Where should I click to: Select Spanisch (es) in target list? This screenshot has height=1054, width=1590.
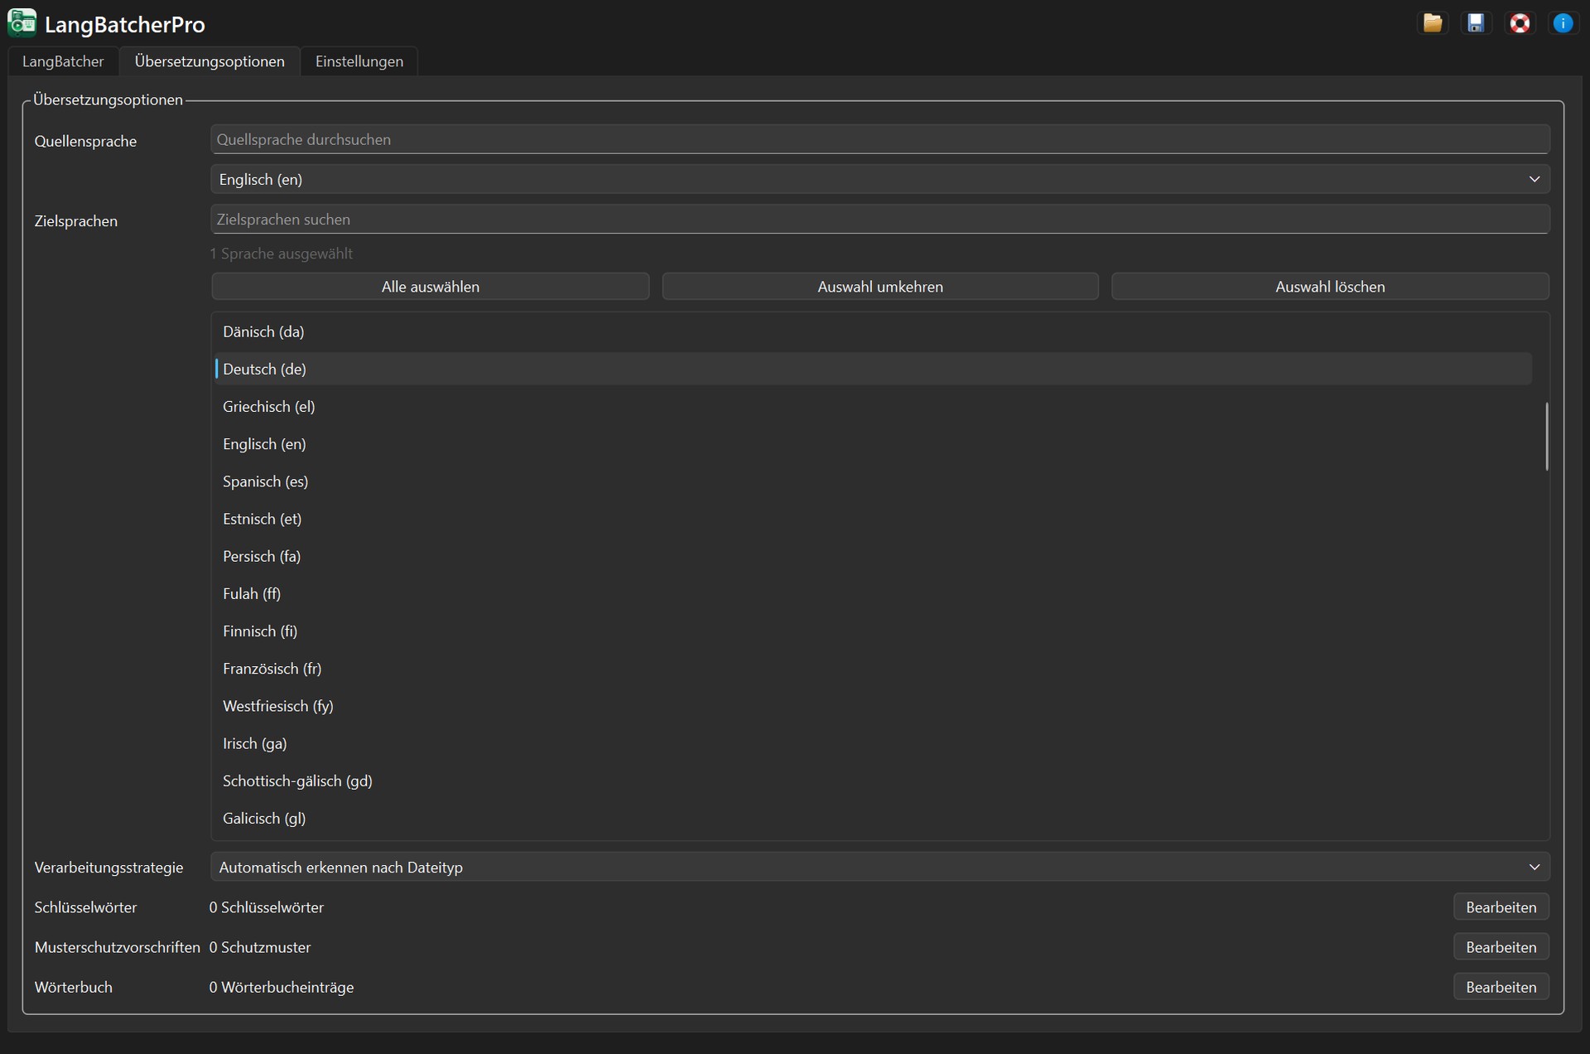coord(265,481)
